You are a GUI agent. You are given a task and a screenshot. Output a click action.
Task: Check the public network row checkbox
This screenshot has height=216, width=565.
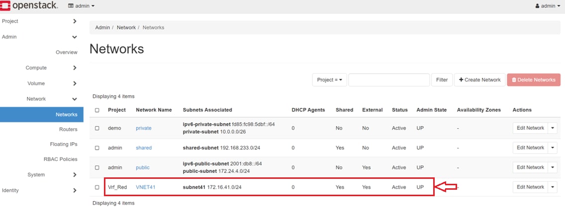click(97, 167)
